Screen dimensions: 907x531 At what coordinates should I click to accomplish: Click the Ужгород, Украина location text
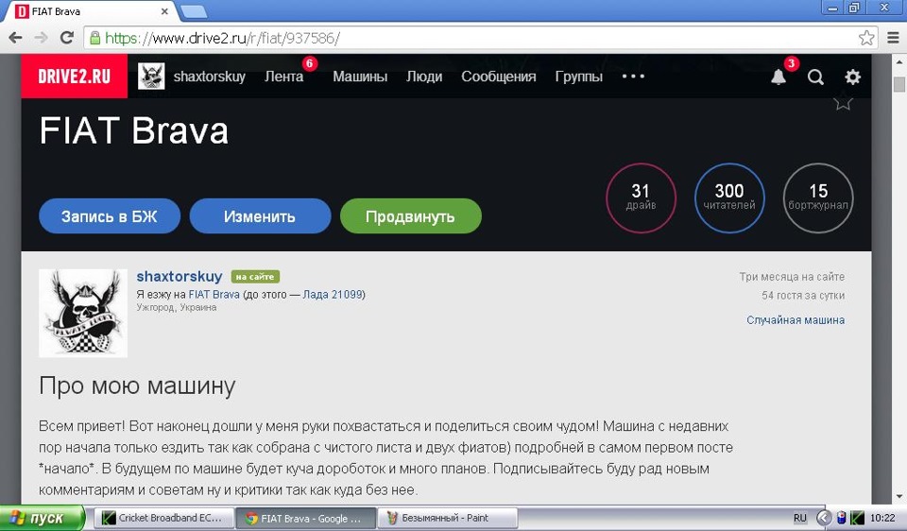[x=177, y=307]
